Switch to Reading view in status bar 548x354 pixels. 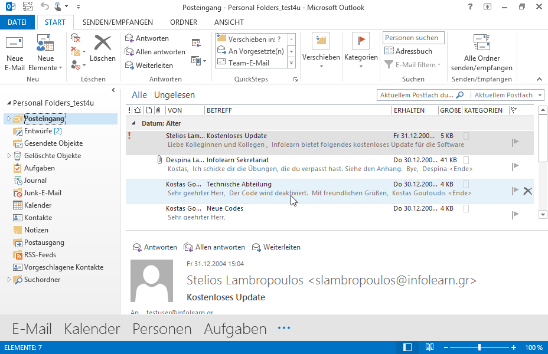point(429,348)
